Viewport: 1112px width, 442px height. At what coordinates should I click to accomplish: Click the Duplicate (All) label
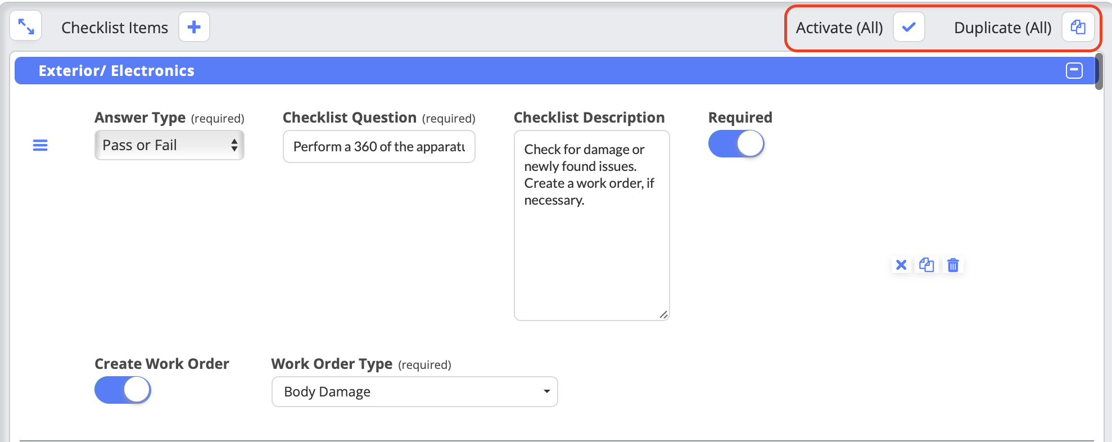click(x=1002, y=28)
